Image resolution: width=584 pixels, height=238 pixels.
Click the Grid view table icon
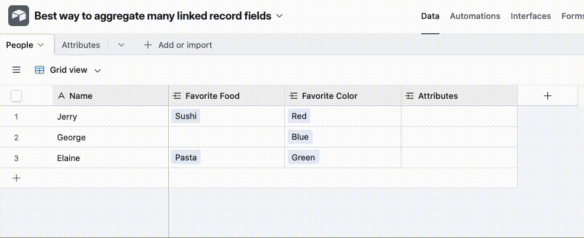pyautogui.click(x=40, y=70)
